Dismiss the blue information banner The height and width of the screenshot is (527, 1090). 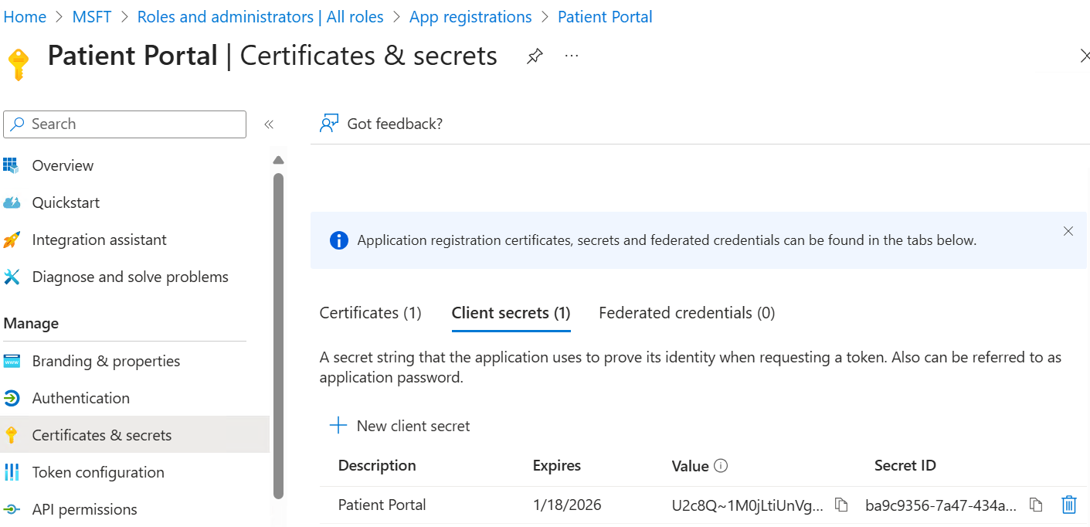[x=1068, y=231]
